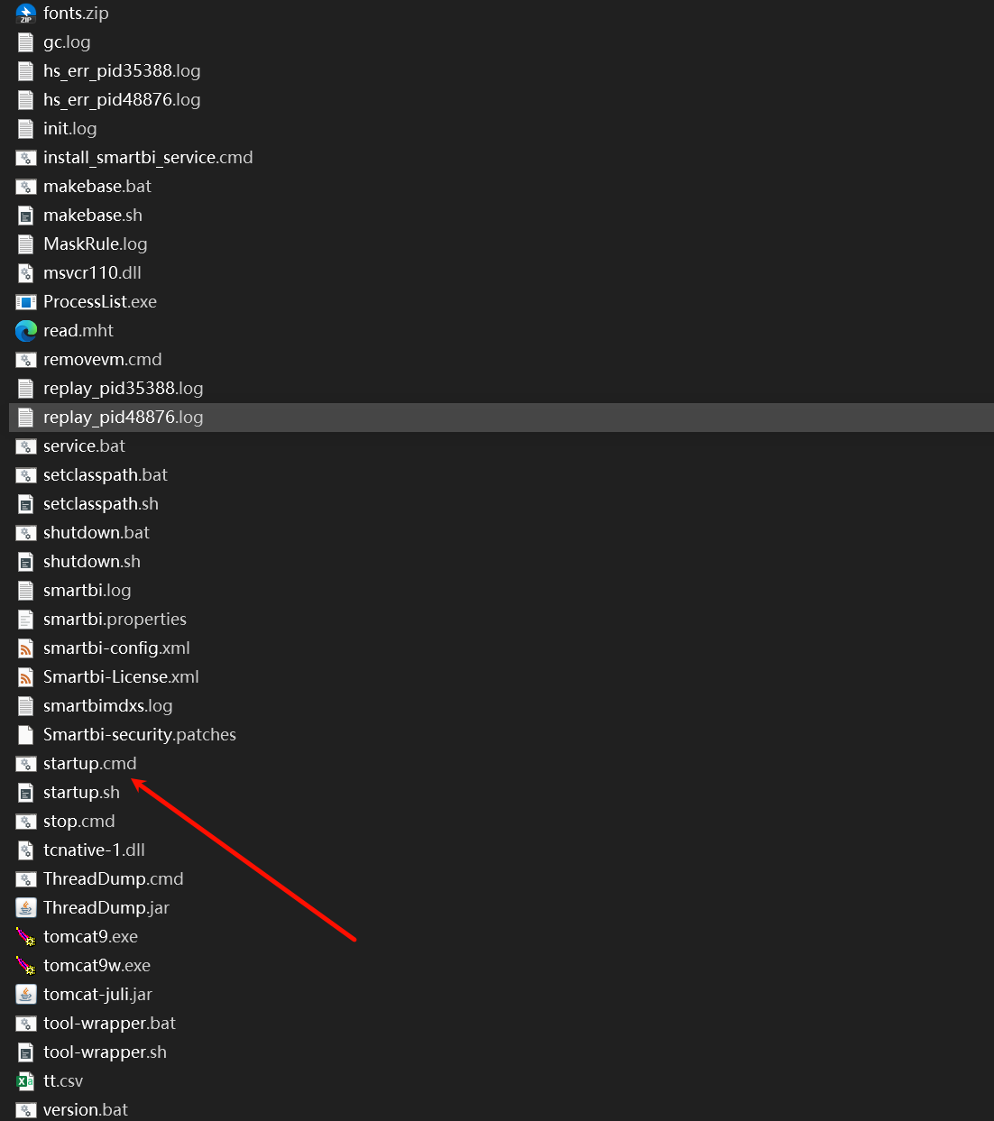Click the tcnative-1.dll icon
This screenshot has width=994, height=1121.
(x=26, y=850)
